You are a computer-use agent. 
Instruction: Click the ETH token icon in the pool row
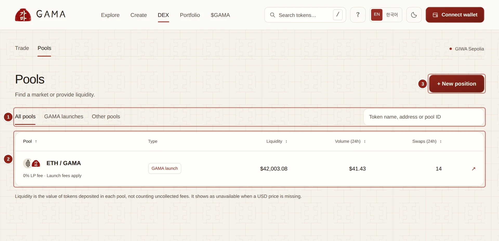click(x=27, y=163)
